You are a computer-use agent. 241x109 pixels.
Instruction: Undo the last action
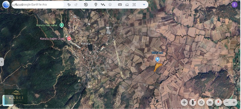point(69,5)
